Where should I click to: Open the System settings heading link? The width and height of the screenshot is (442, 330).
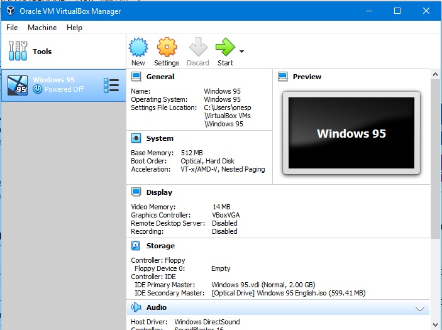click(160, 138)
